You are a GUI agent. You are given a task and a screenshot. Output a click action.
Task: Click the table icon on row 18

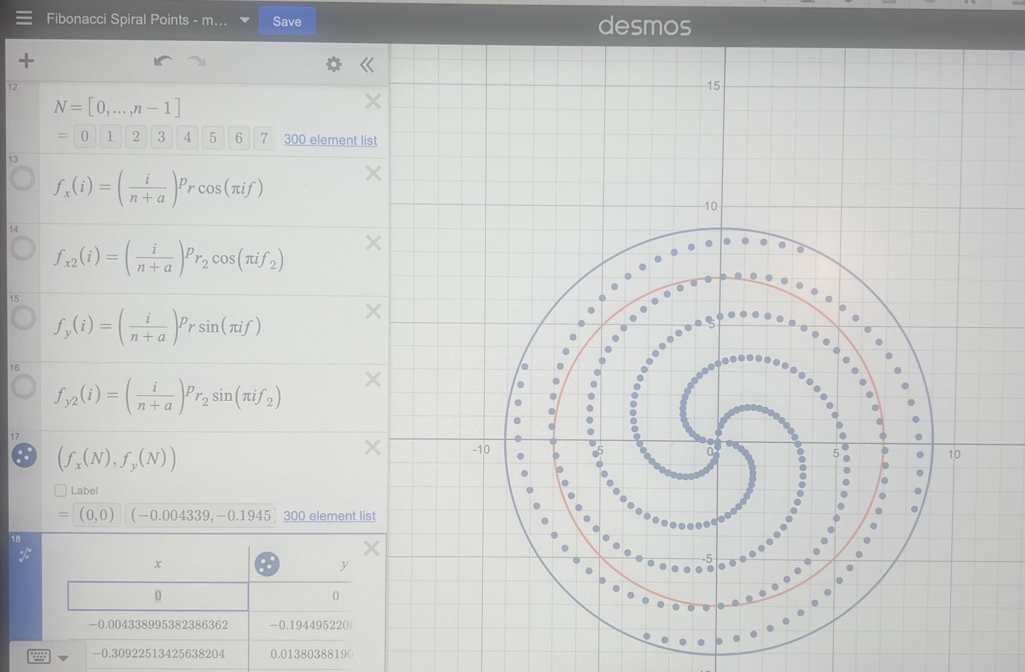(x=25, y=555)
